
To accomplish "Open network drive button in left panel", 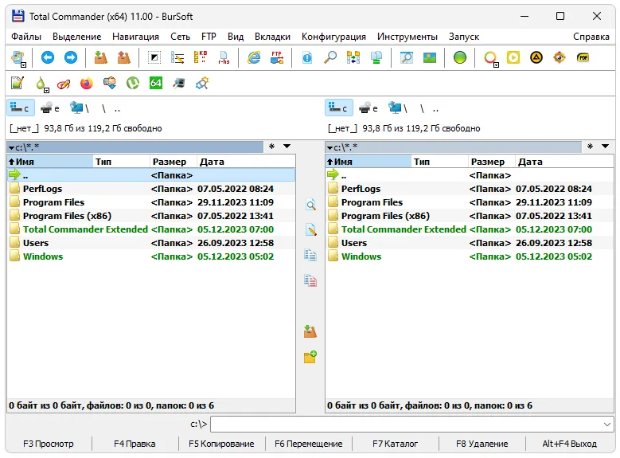I will pyautogui.click(x=79, y=108).
